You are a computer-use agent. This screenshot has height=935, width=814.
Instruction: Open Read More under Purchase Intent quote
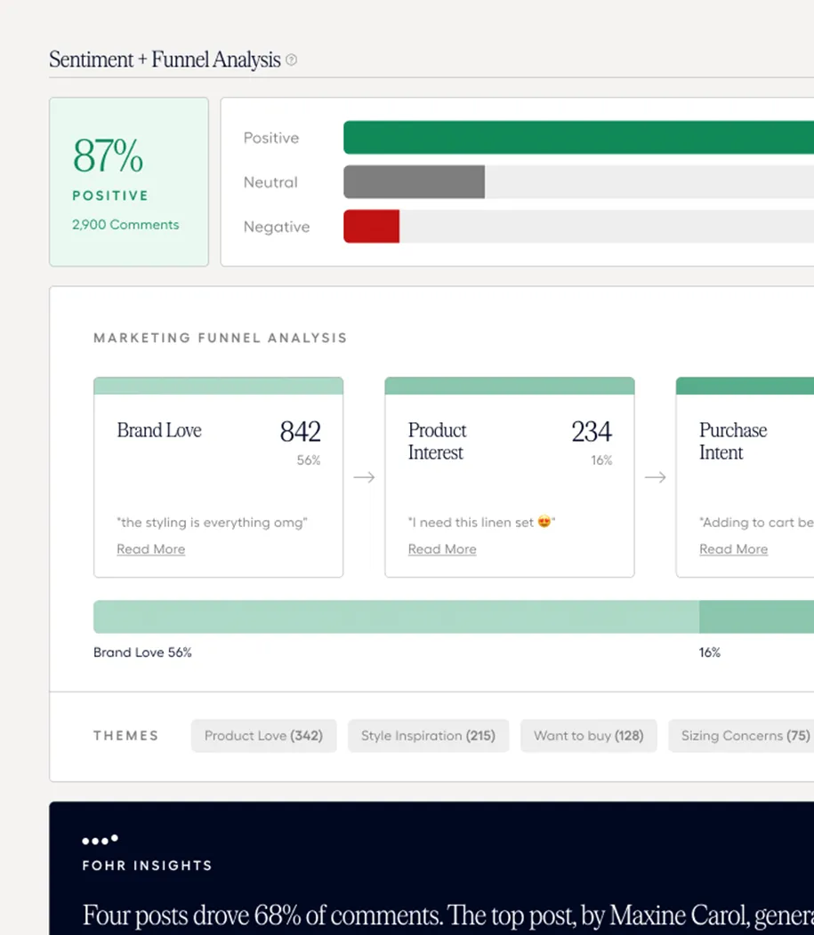coord(733,549)
